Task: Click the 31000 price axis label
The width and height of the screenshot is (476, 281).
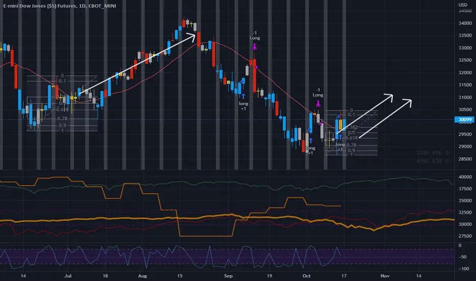Action: click(x=465, y=98)
